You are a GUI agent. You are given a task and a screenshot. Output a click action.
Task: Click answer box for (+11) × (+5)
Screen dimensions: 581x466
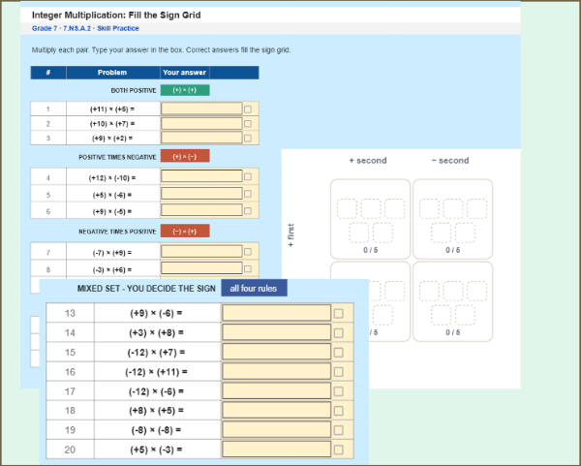[x=201, y=109]
